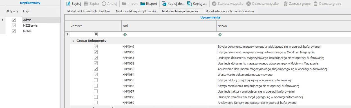Click 'Wystawianie dokumentu magazynowego' name cell
Viewport: 351px width, 108px height.
tap(245, 75)
